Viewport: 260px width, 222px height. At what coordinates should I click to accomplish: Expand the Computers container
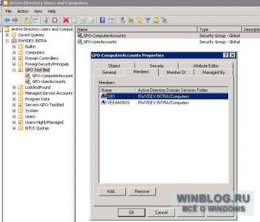pyautogui.click(x=14, y=52)
